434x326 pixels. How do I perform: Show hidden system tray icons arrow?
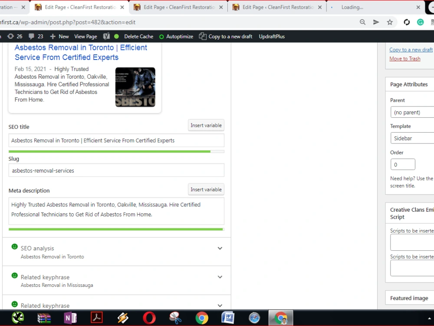(x=429, y=319)
